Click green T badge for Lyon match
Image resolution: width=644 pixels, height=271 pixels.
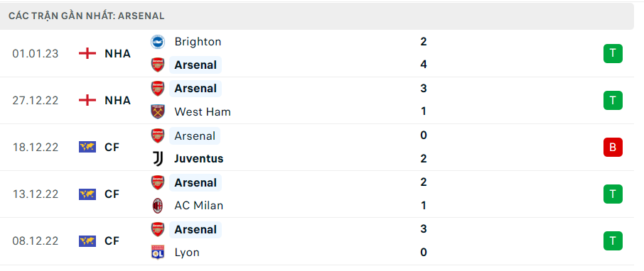point(613,240)
